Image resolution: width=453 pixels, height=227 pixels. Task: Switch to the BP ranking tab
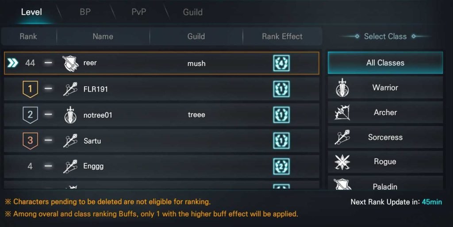tap(85, 12)
